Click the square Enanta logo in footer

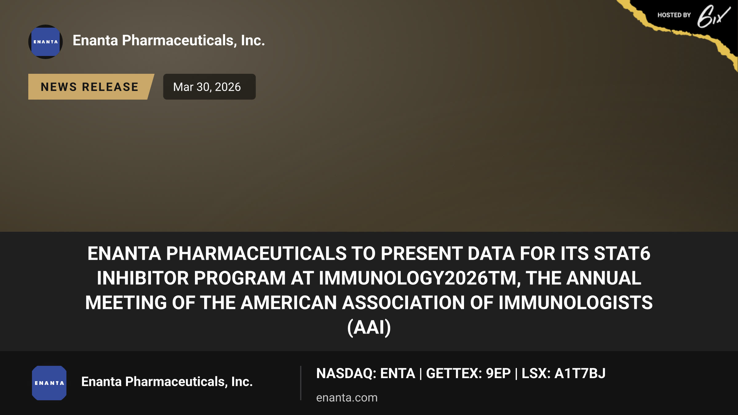pyautogui.click(x=49, y=383)
